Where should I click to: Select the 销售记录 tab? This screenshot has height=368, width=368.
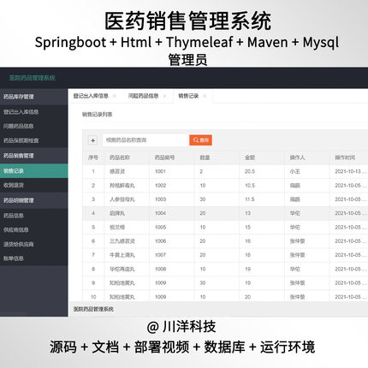(188, 96)
